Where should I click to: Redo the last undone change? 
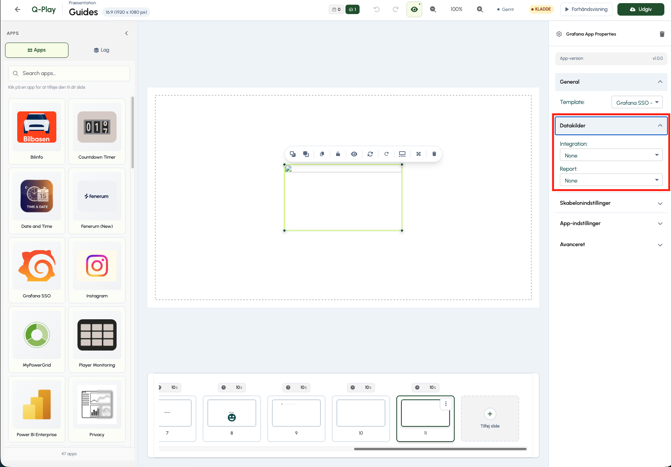(396, 9)
